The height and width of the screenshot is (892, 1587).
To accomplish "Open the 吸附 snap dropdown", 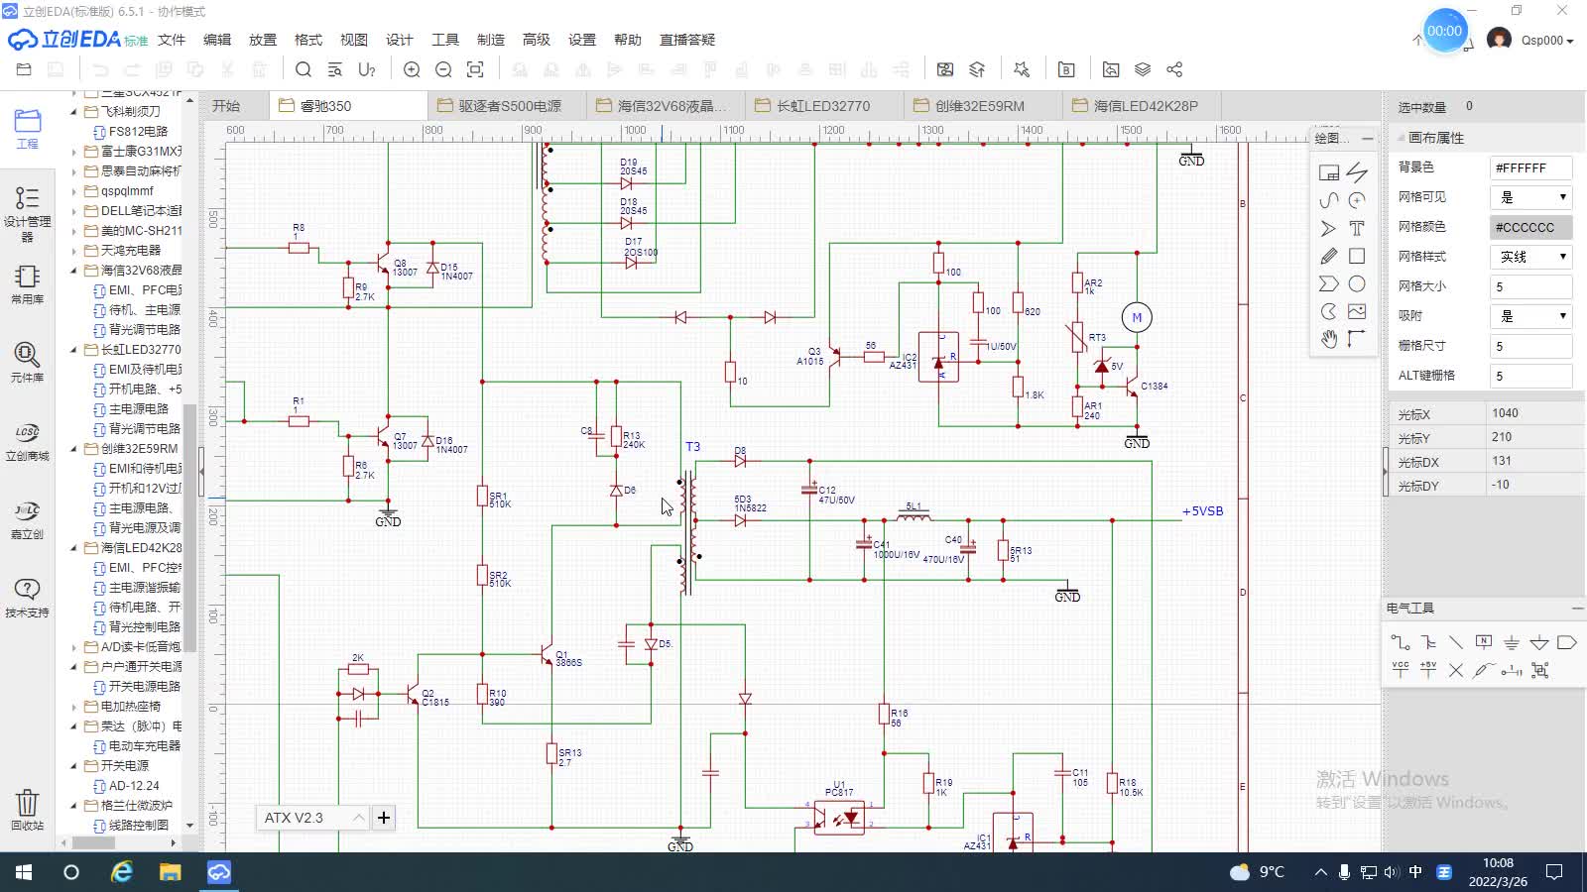I will pyautogui.click(x=1531, y=316).
